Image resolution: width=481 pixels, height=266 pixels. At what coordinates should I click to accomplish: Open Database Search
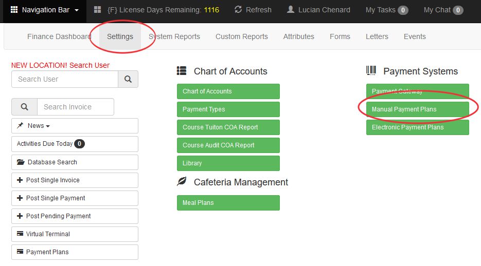[x=75, y=162]
